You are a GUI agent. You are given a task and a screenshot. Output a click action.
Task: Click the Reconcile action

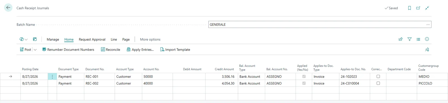point(110,50)
